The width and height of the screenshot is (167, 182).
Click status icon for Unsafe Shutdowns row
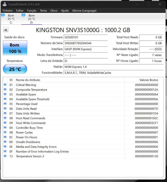tap(5, 142)
